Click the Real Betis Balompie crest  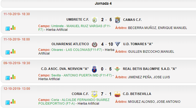click(117, 69)
